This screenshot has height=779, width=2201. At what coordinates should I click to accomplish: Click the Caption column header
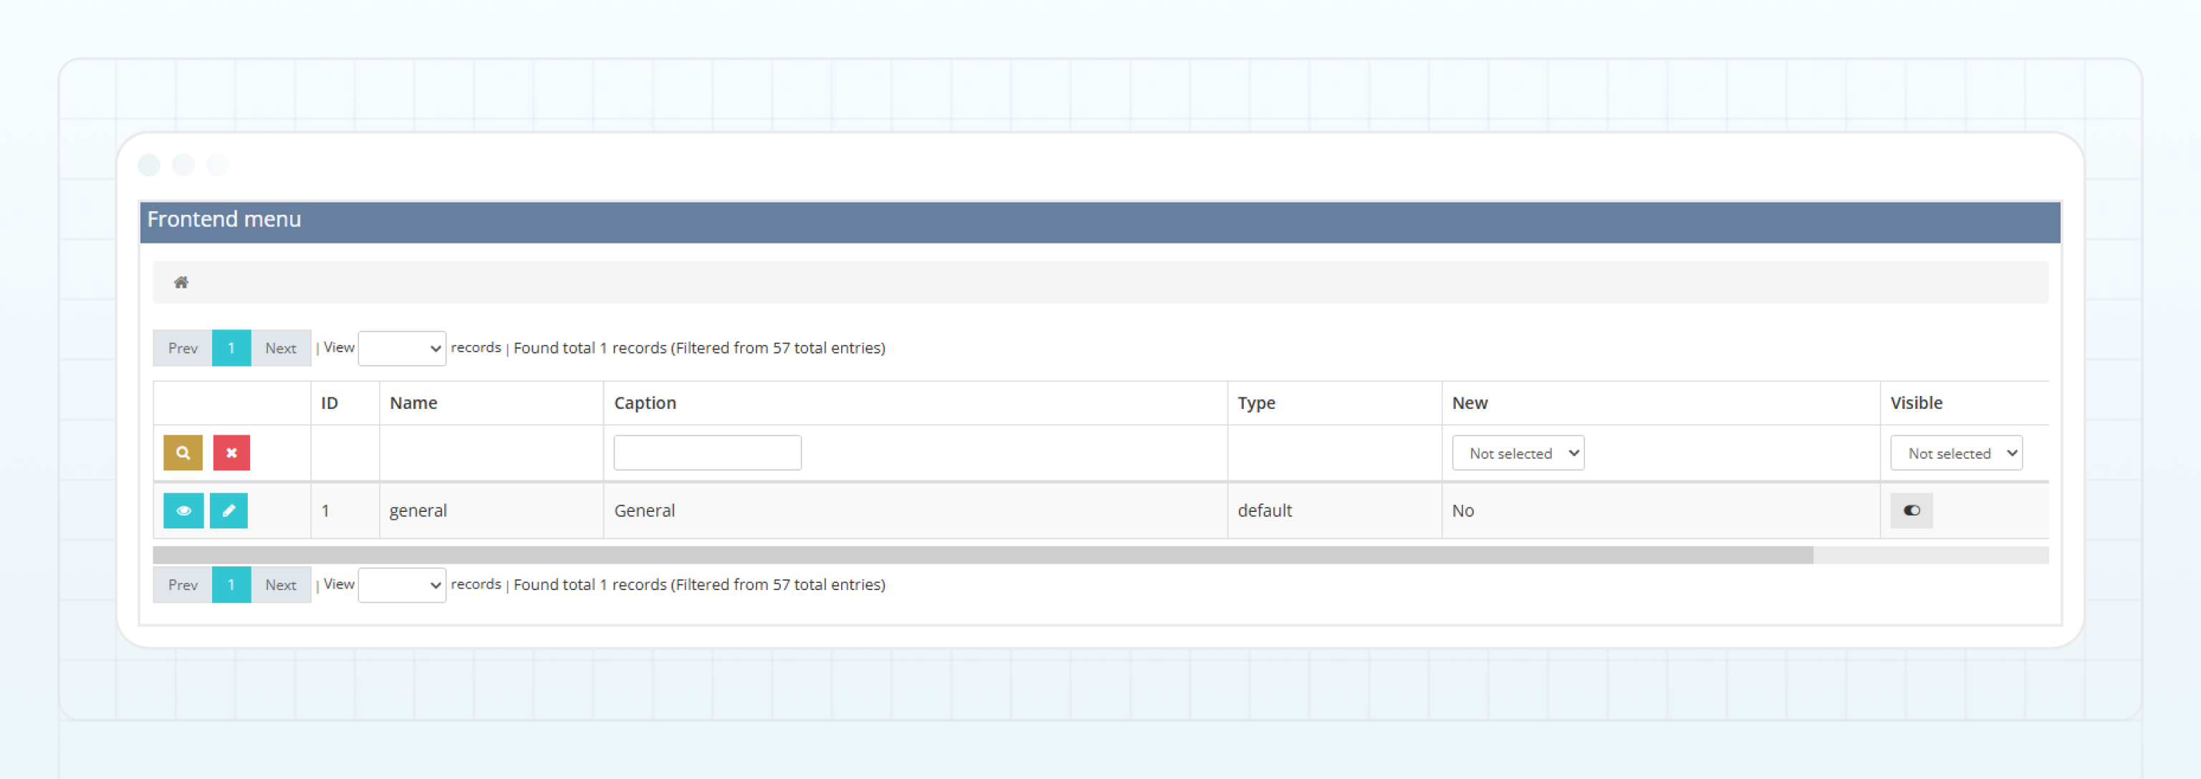[645, 403]
